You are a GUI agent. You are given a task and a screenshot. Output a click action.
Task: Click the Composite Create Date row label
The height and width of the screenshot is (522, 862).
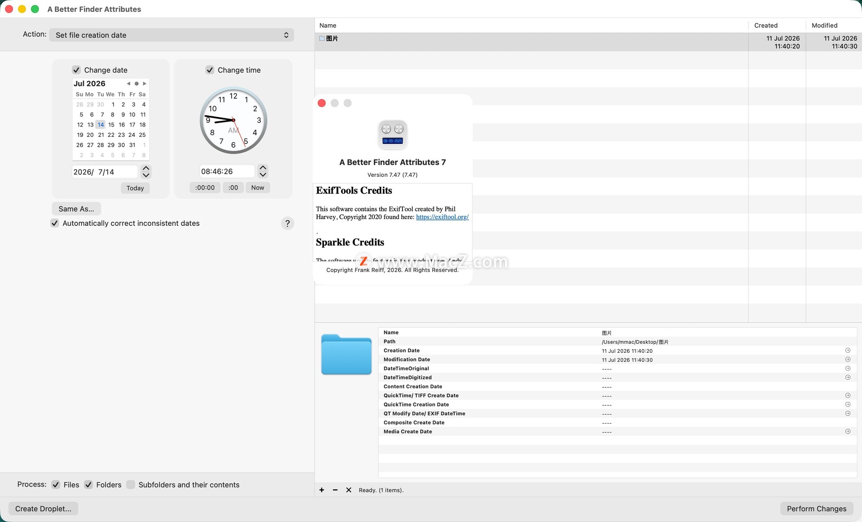point(414,422)
